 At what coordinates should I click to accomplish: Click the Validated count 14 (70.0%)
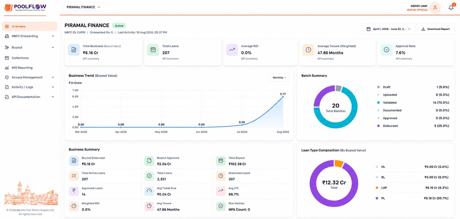pos(441,103)
